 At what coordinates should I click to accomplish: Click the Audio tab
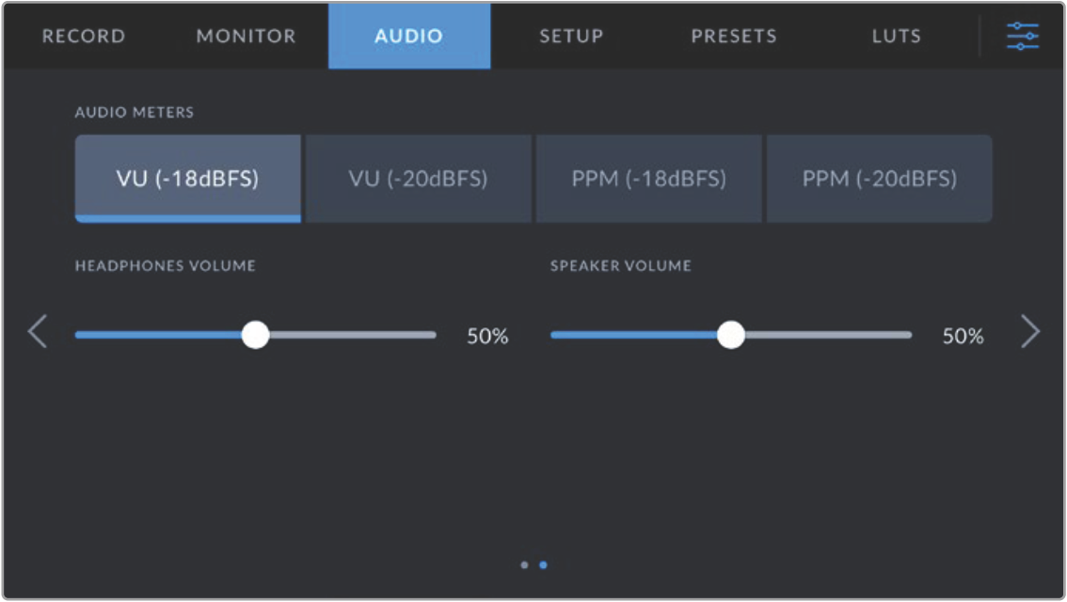tap(408, 37)
